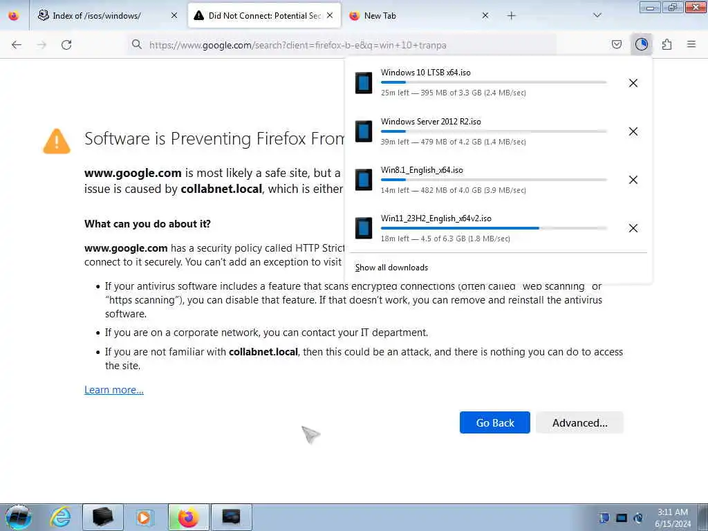
Task: Select the Win8.1_English_x64.iso download entry
Action: point(498,180)
